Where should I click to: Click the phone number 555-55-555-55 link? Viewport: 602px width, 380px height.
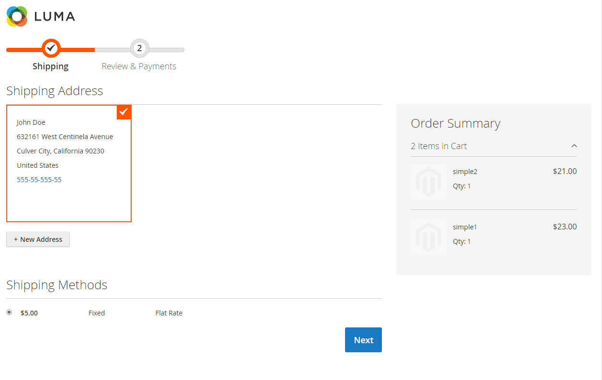click(39, 179)
